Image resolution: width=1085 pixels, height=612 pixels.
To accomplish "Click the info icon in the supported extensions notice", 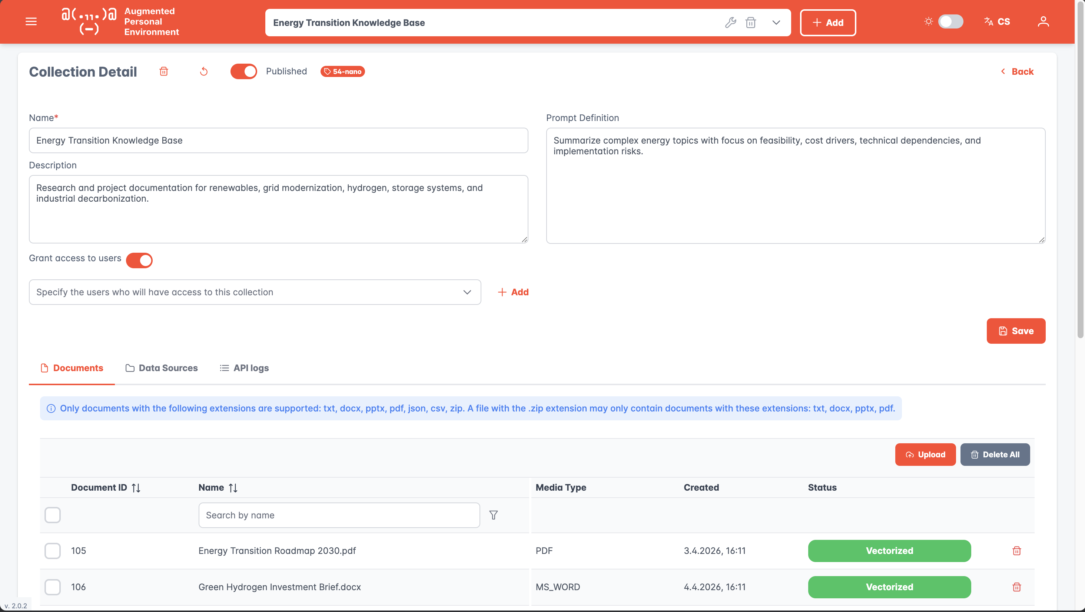I will tap(51, 408).
